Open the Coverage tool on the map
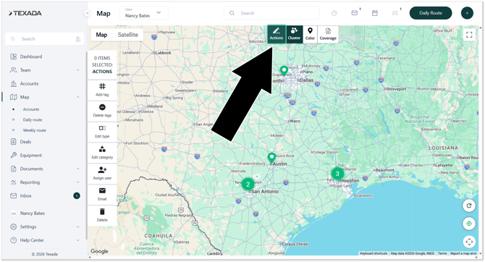Image resolution: width=485 pixels, height=262 pixels. [x=328, y=34]
